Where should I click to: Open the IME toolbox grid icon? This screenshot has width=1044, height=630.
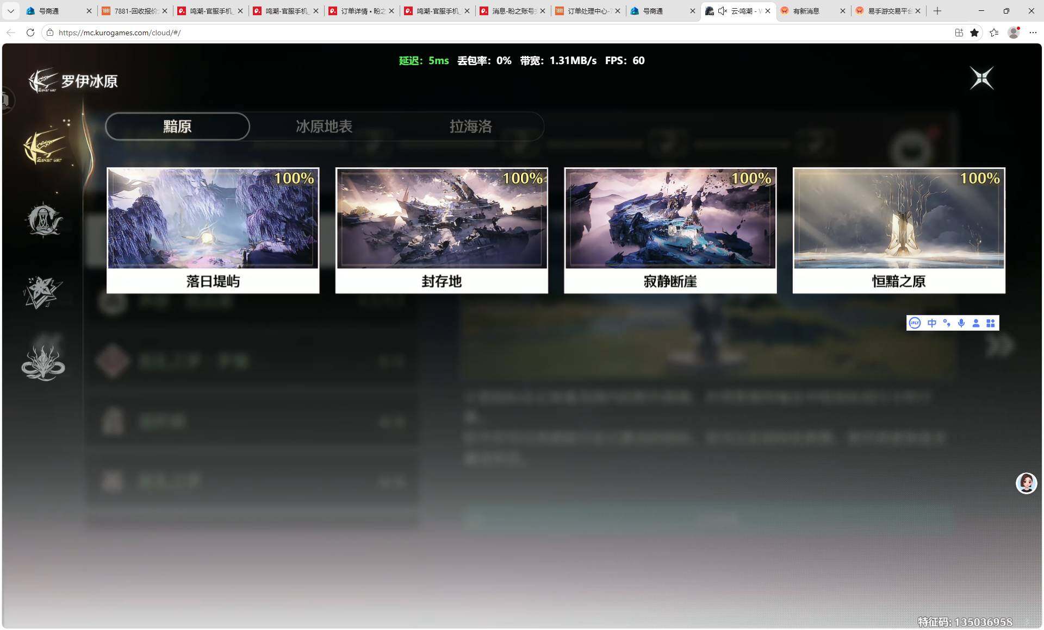991,323
